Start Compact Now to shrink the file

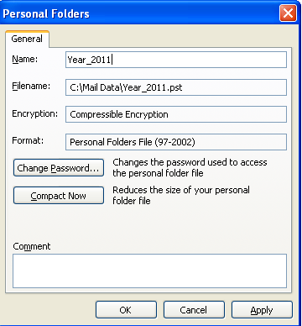point(59,196)
